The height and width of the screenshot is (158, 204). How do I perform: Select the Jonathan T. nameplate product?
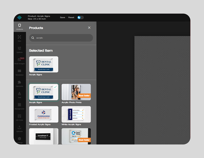(x=44, y=136)
